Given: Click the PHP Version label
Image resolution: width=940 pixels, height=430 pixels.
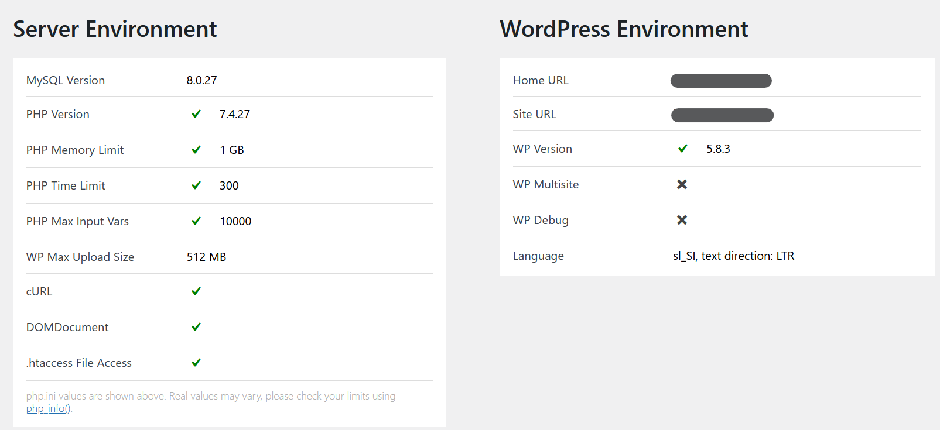Looking at the screenshot, I should pos(58,114).
